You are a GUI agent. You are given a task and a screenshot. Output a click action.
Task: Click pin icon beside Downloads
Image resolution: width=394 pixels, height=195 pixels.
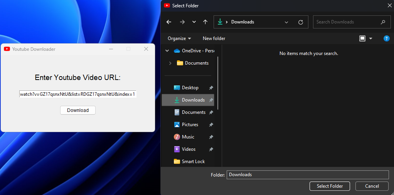pyautogui.click(x=211, y=100)
